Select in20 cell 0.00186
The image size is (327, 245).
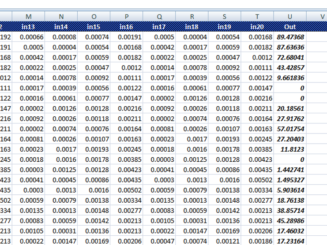point(257,241)
